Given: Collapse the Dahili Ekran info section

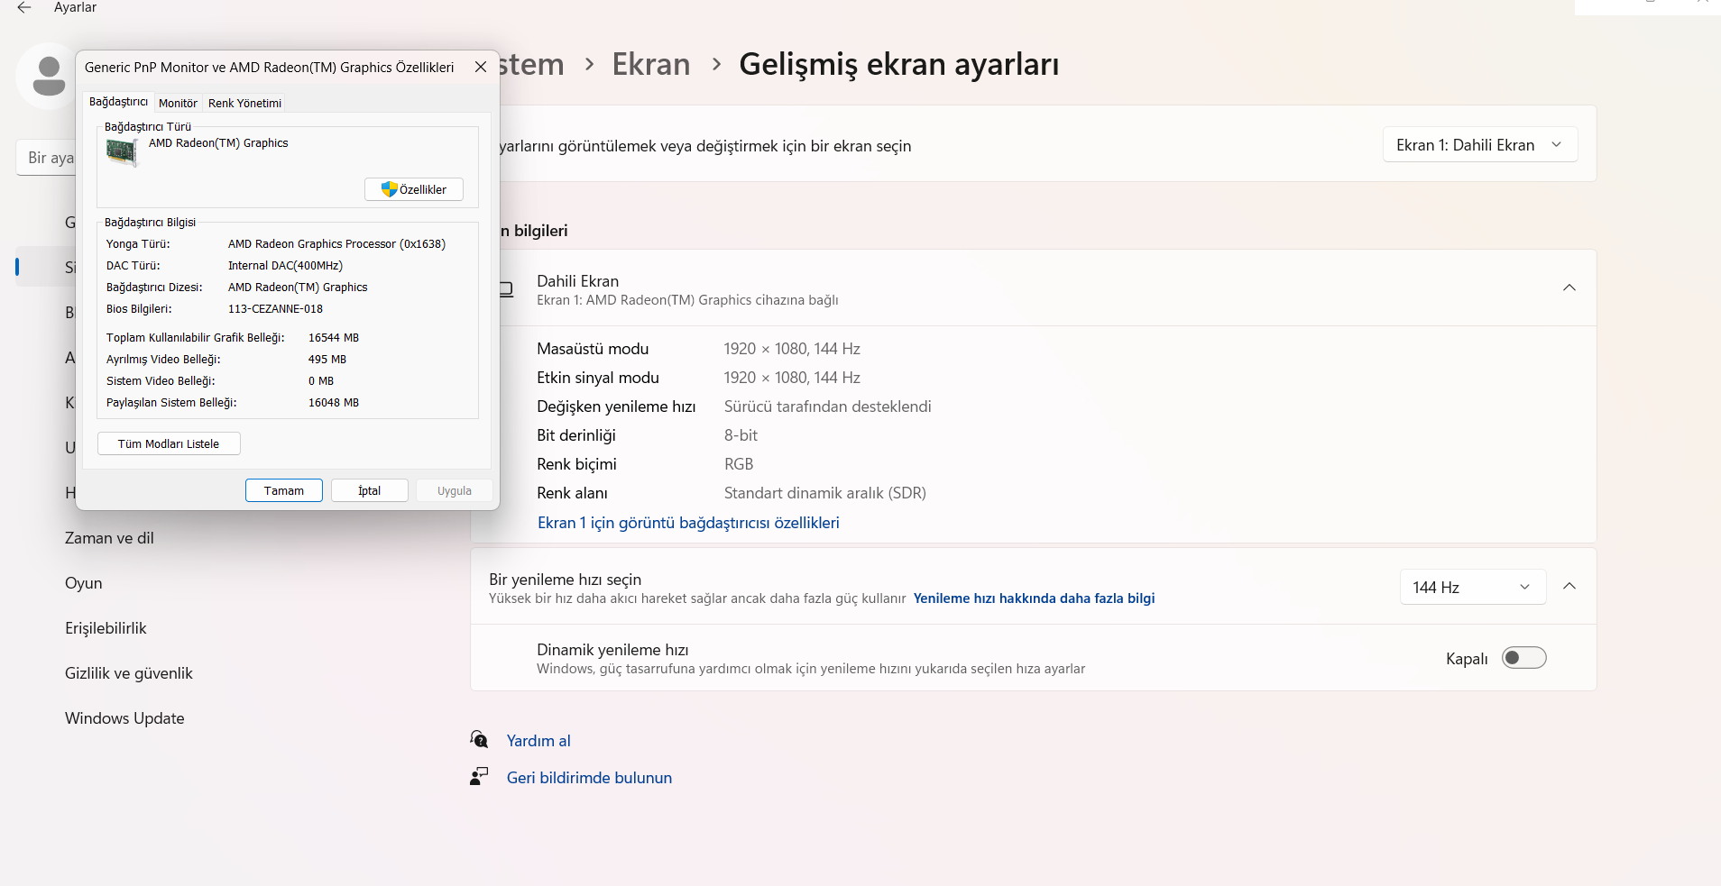Looking at the screenshot, I should pyautogui.click(x=1569, y=288).
